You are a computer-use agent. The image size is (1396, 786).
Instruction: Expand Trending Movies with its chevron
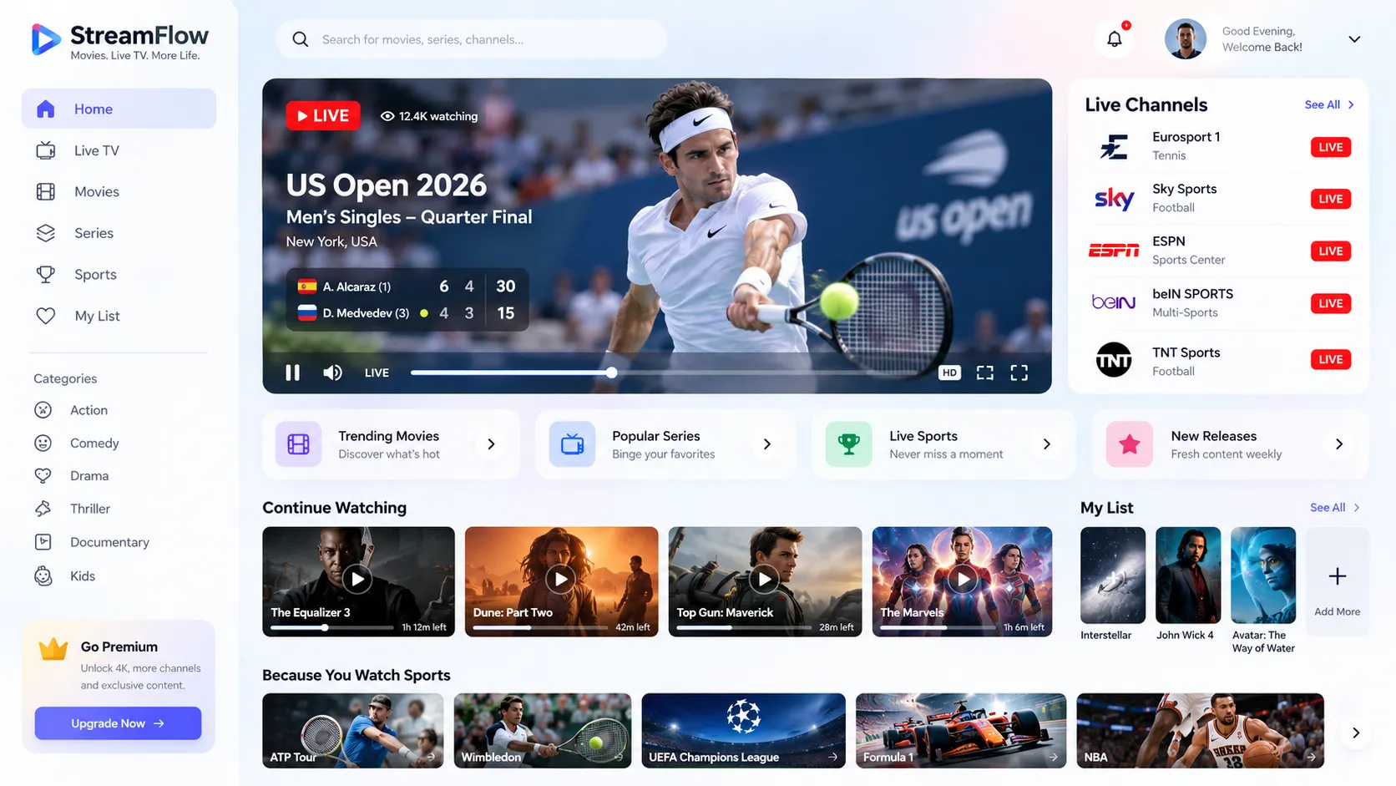(x=491, y=444)
